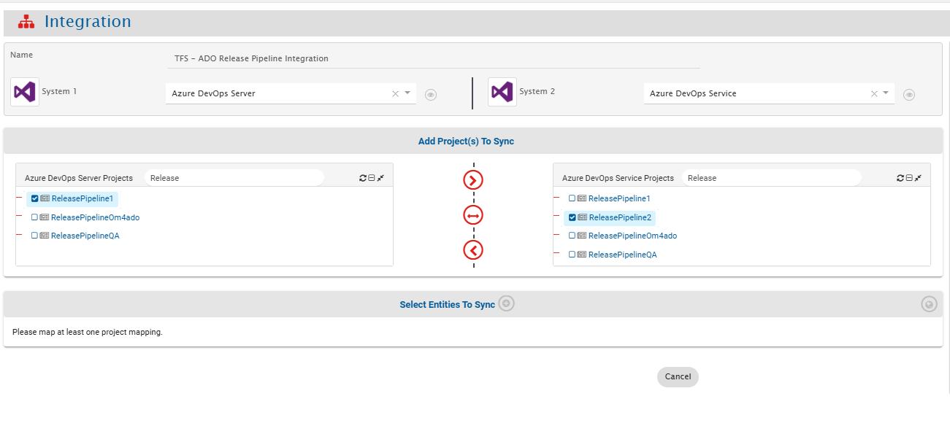The width and height of the screenshot is (950, 434).
Task: Uncheck ReleasePipeline1 in Server Projects
Action: coord(35,198)
